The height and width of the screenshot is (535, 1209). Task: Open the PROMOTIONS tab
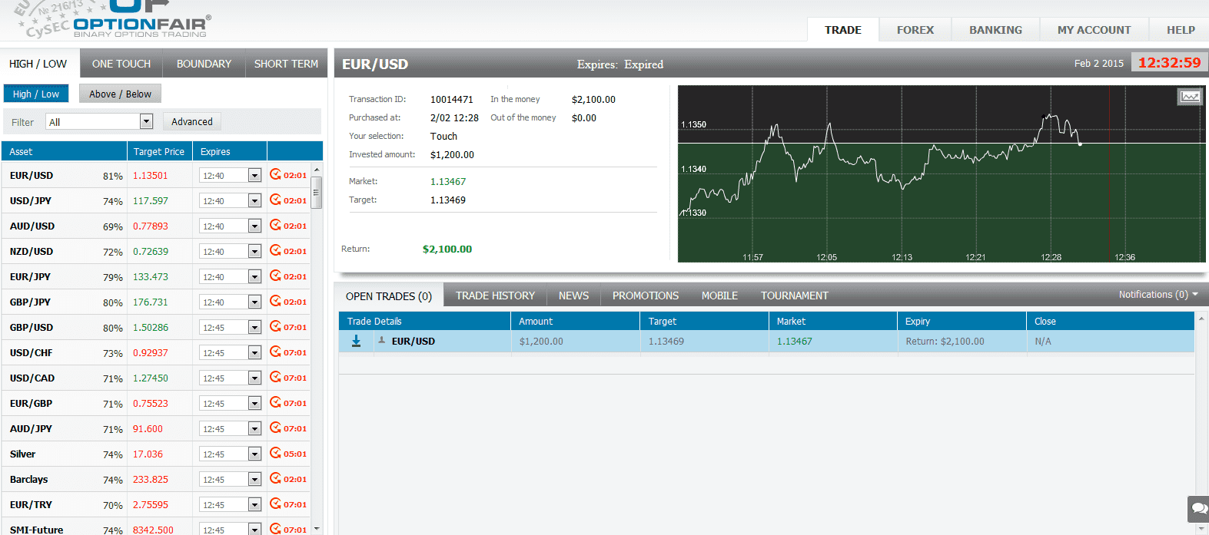(646, 296)
